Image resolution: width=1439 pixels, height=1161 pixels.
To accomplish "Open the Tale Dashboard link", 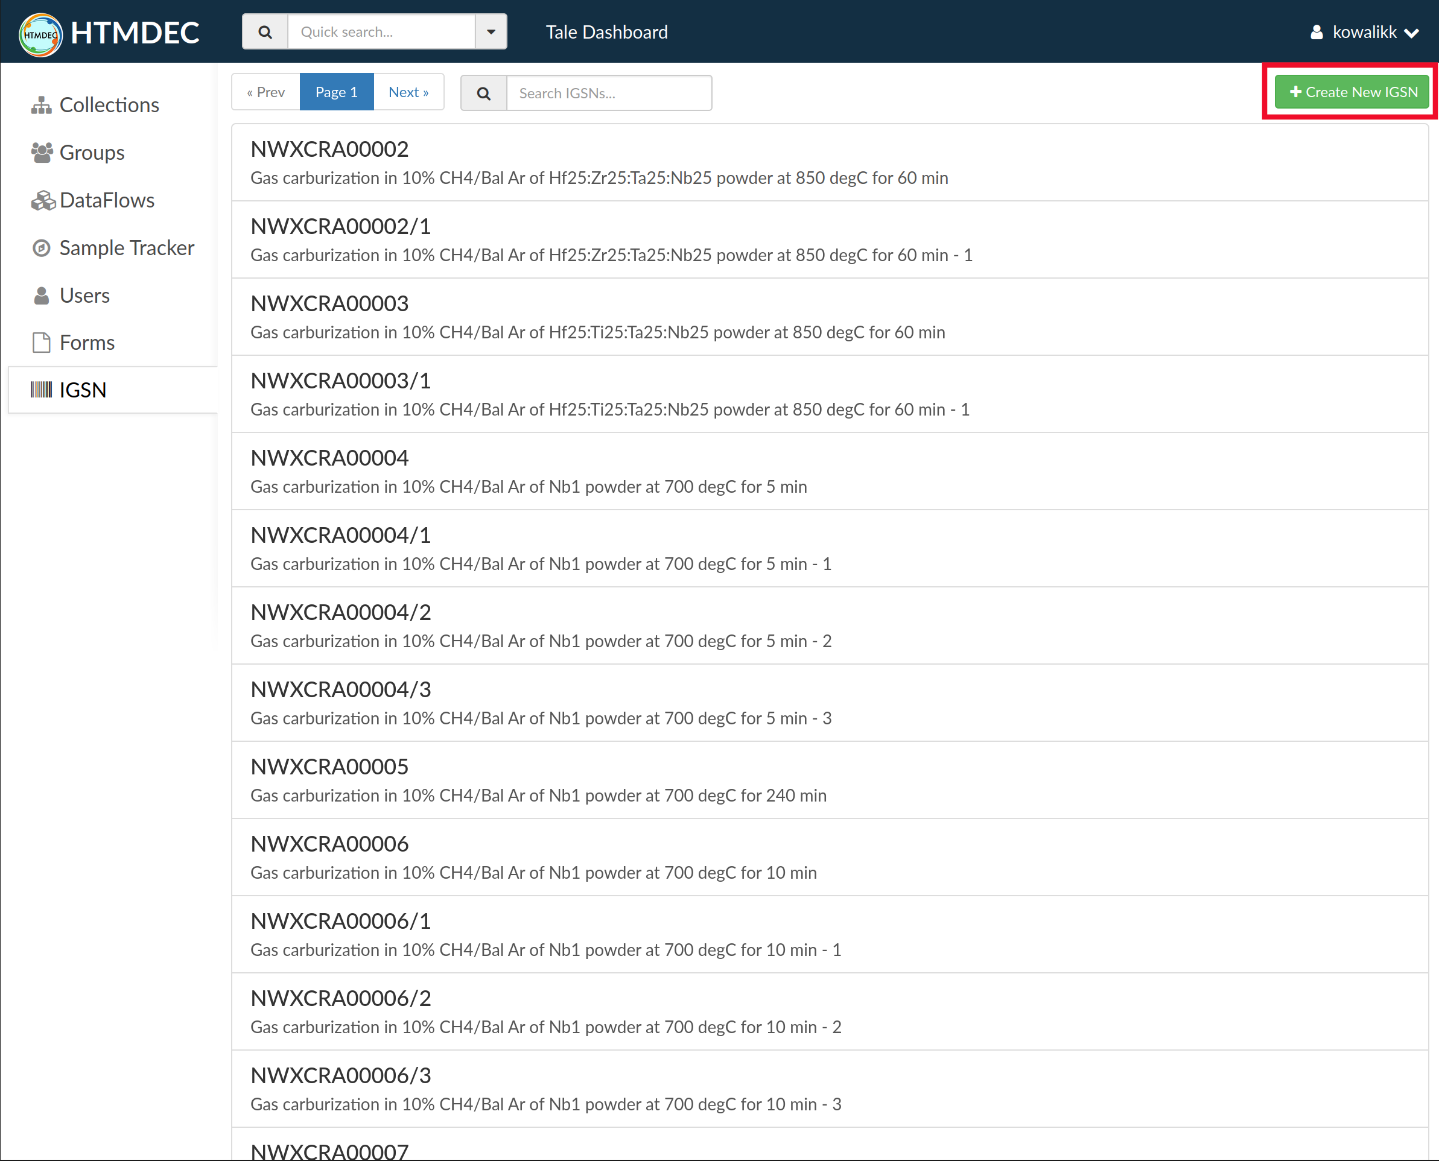I will 606,32.
